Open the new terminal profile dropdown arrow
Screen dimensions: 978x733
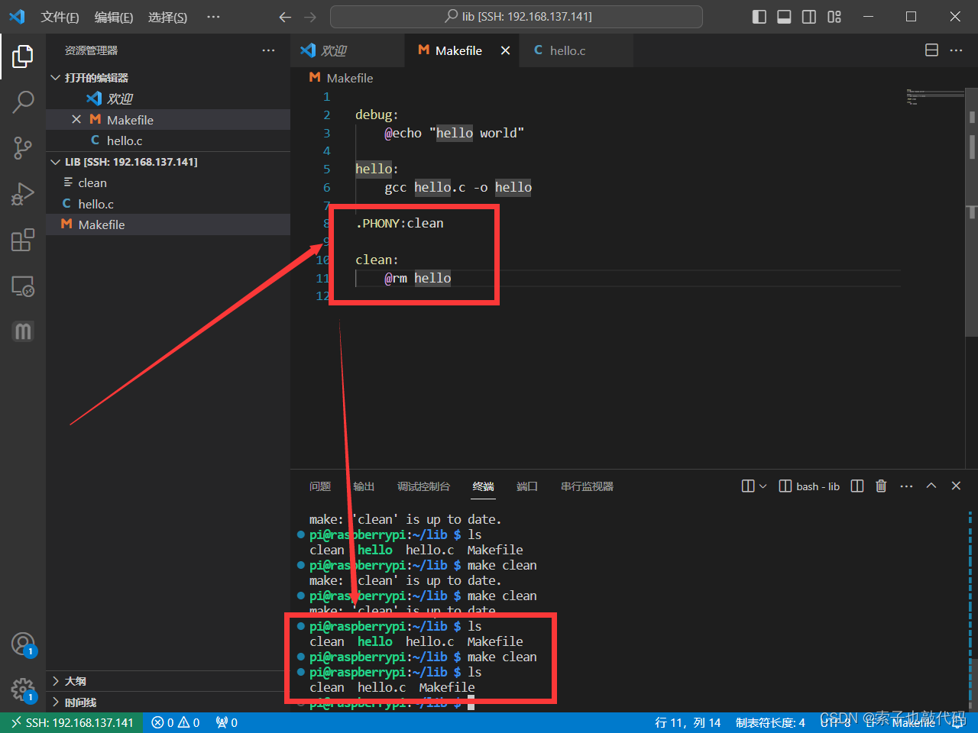pyautogui.click(x=763, y=486)
